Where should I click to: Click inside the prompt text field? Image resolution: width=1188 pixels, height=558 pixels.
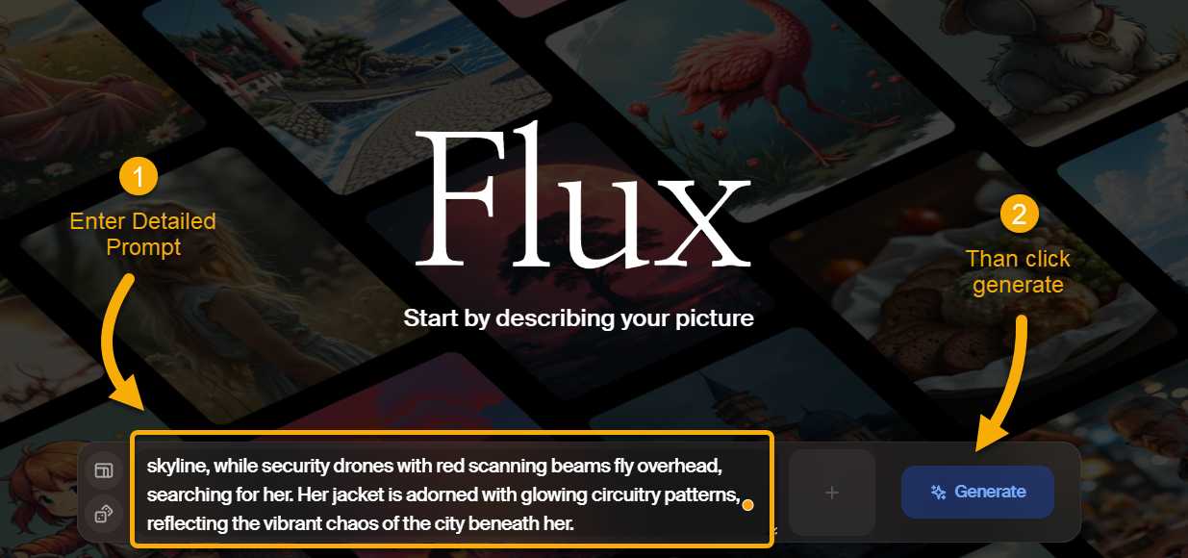(x=452, y=490)
